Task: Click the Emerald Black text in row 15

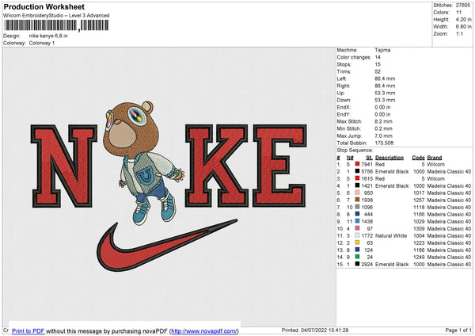Action: click(392, 265)
